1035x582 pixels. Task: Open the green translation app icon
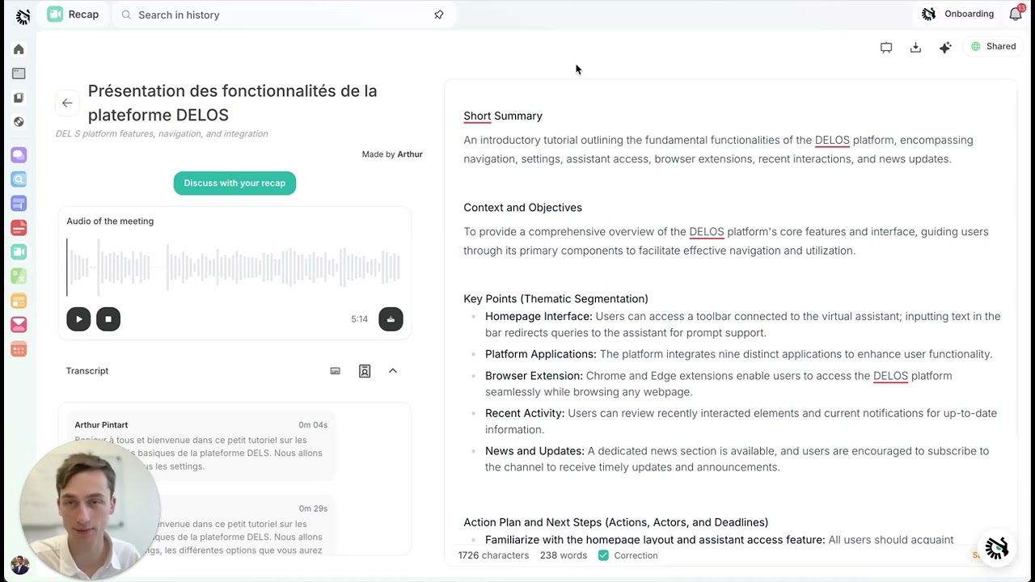(19, 276)
